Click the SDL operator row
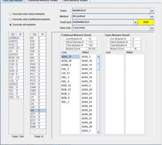162x145 pixels. 16,87
